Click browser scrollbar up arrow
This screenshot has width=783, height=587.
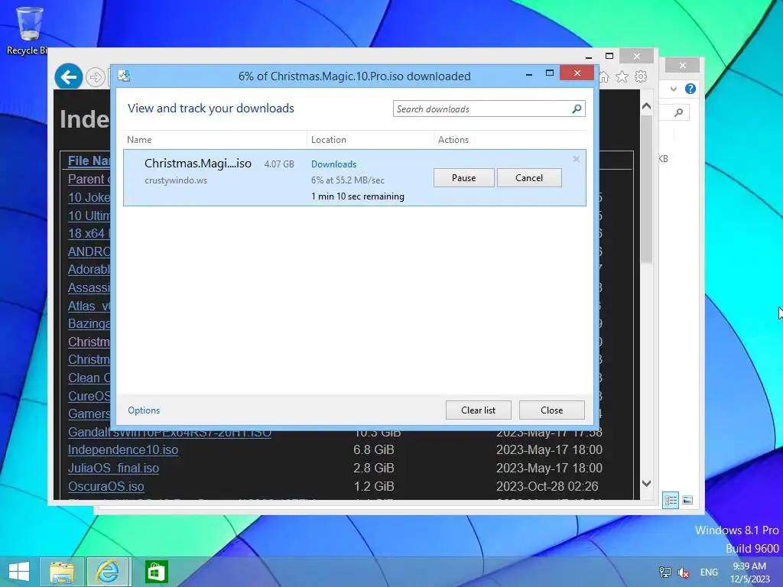[646, 105]
